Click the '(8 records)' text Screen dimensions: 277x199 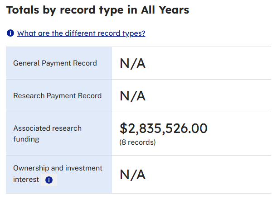click(137, 142)
